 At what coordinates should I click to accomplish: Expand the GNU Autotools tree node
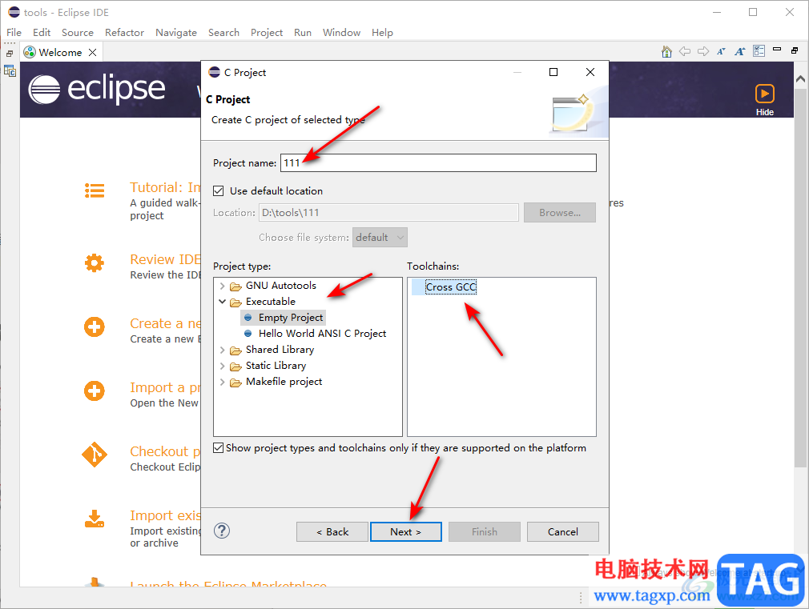pyautogui.click(x=223, y=286)
